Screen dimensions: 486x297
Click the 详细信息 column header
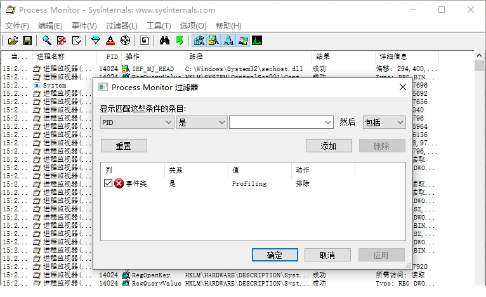pos(407,56)
